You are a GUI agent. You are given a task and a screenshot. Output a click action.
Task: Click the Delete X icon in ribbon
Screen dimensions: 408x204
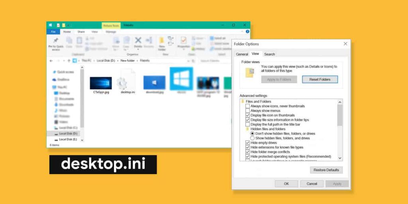(138, 40)
